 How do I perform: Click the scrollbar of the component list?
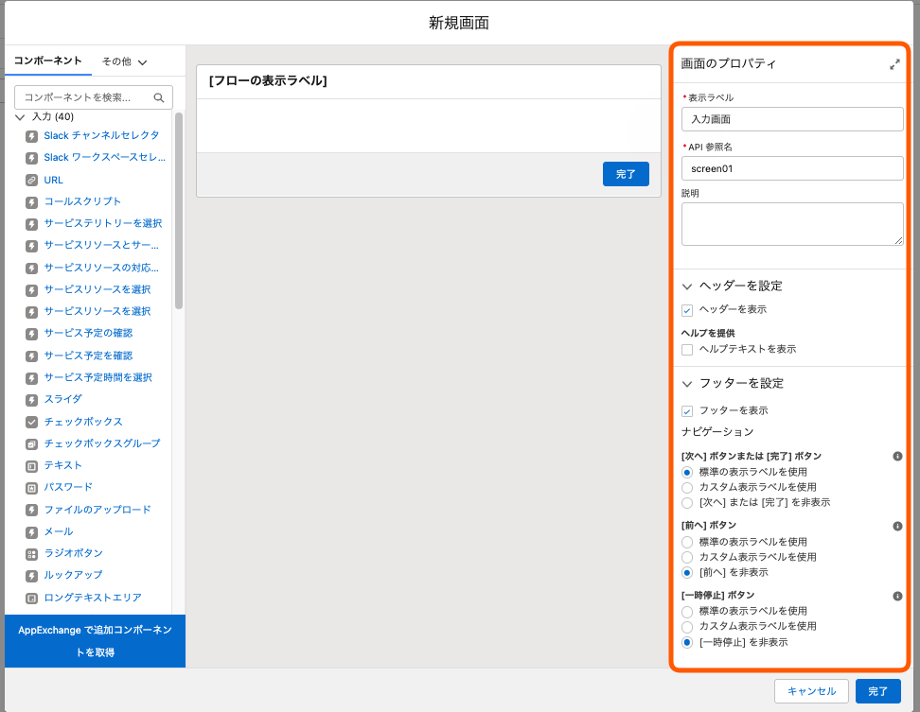[x=179, y=211]
